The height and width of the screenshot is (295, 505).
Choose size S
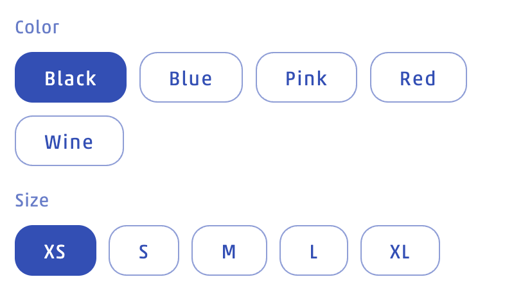tap(144, 251)
